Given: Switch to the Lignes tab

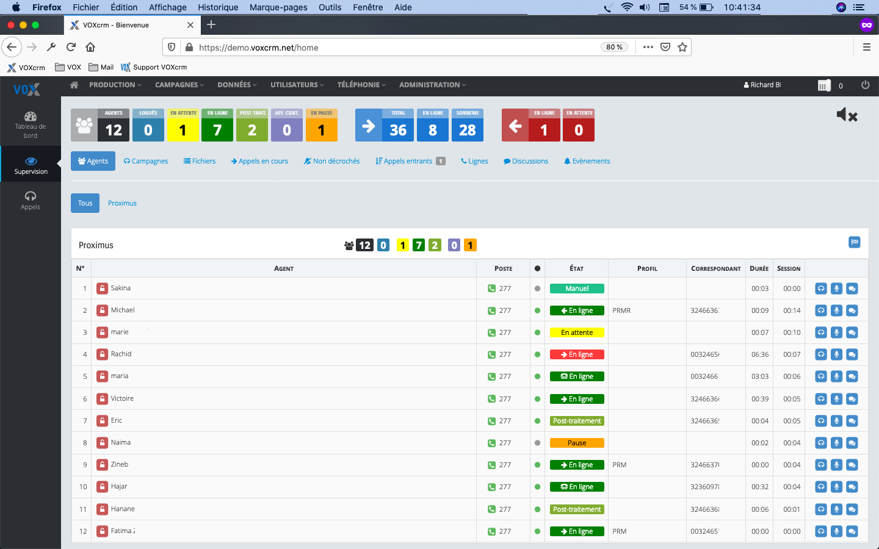Looking at the screenshot, I should pos(474,161).
